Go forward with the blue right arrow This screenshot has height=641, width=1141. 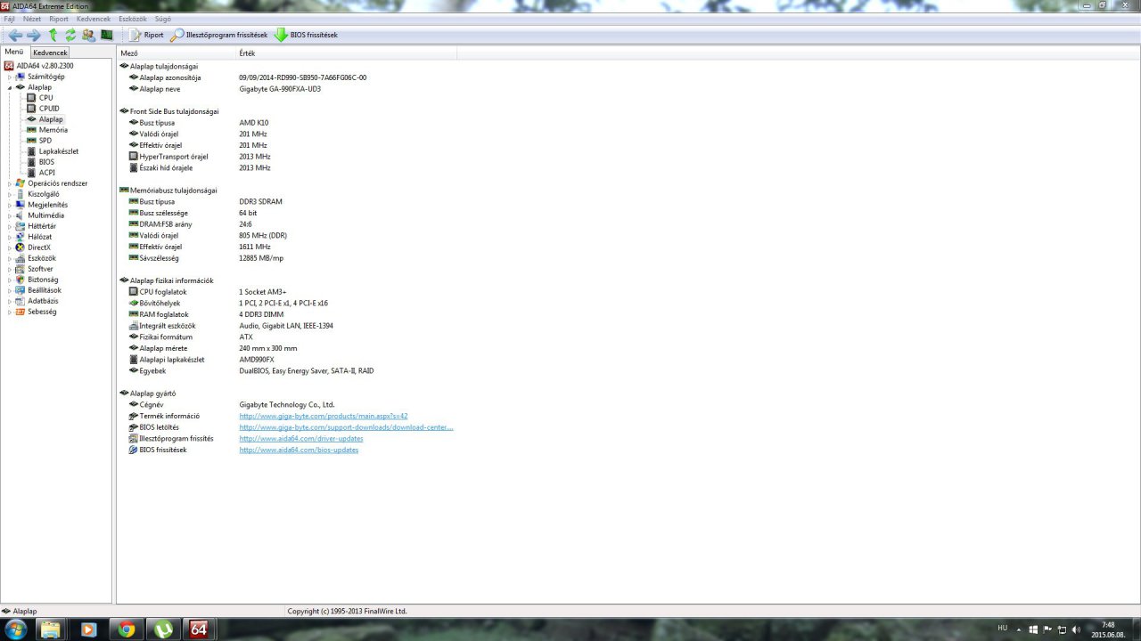34,35
